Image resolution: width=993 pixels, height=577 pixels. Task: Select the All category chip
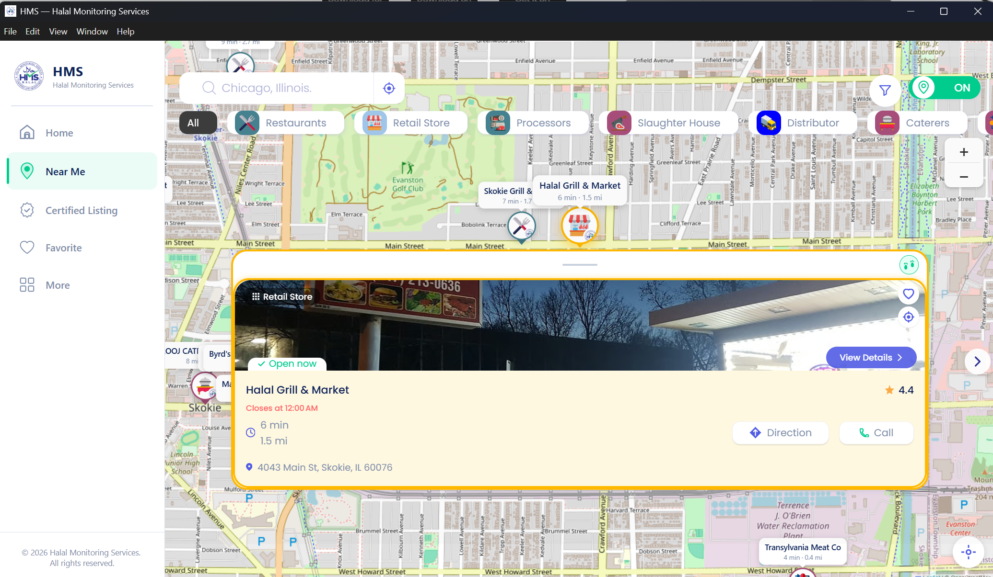[198, 123]
